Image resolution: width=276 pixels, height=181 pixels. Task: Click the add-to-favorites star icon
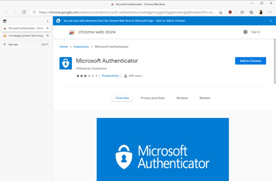(x=220, y=12)
